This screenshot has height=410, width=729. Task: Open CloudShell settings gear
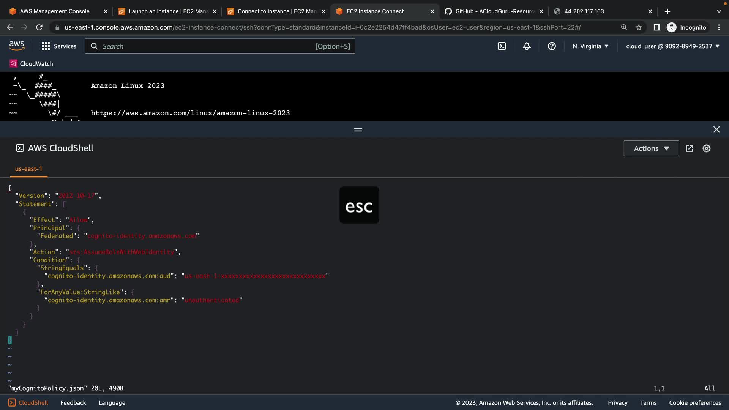(x=706, y=148)
